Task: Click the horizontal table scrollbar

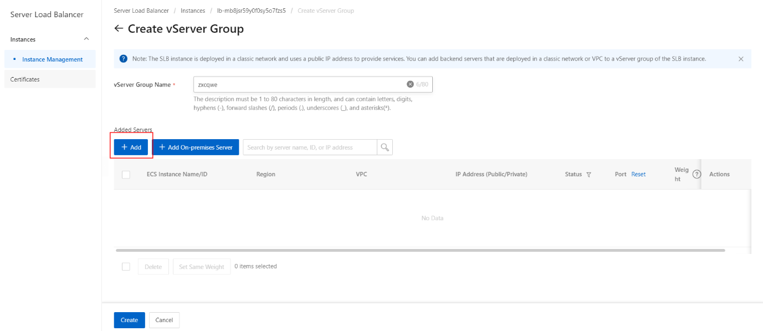Action: [x=420, y=251]
